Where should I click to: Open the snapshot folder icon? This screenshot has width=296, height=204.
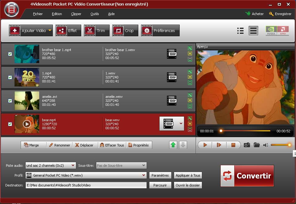point(256,145)
